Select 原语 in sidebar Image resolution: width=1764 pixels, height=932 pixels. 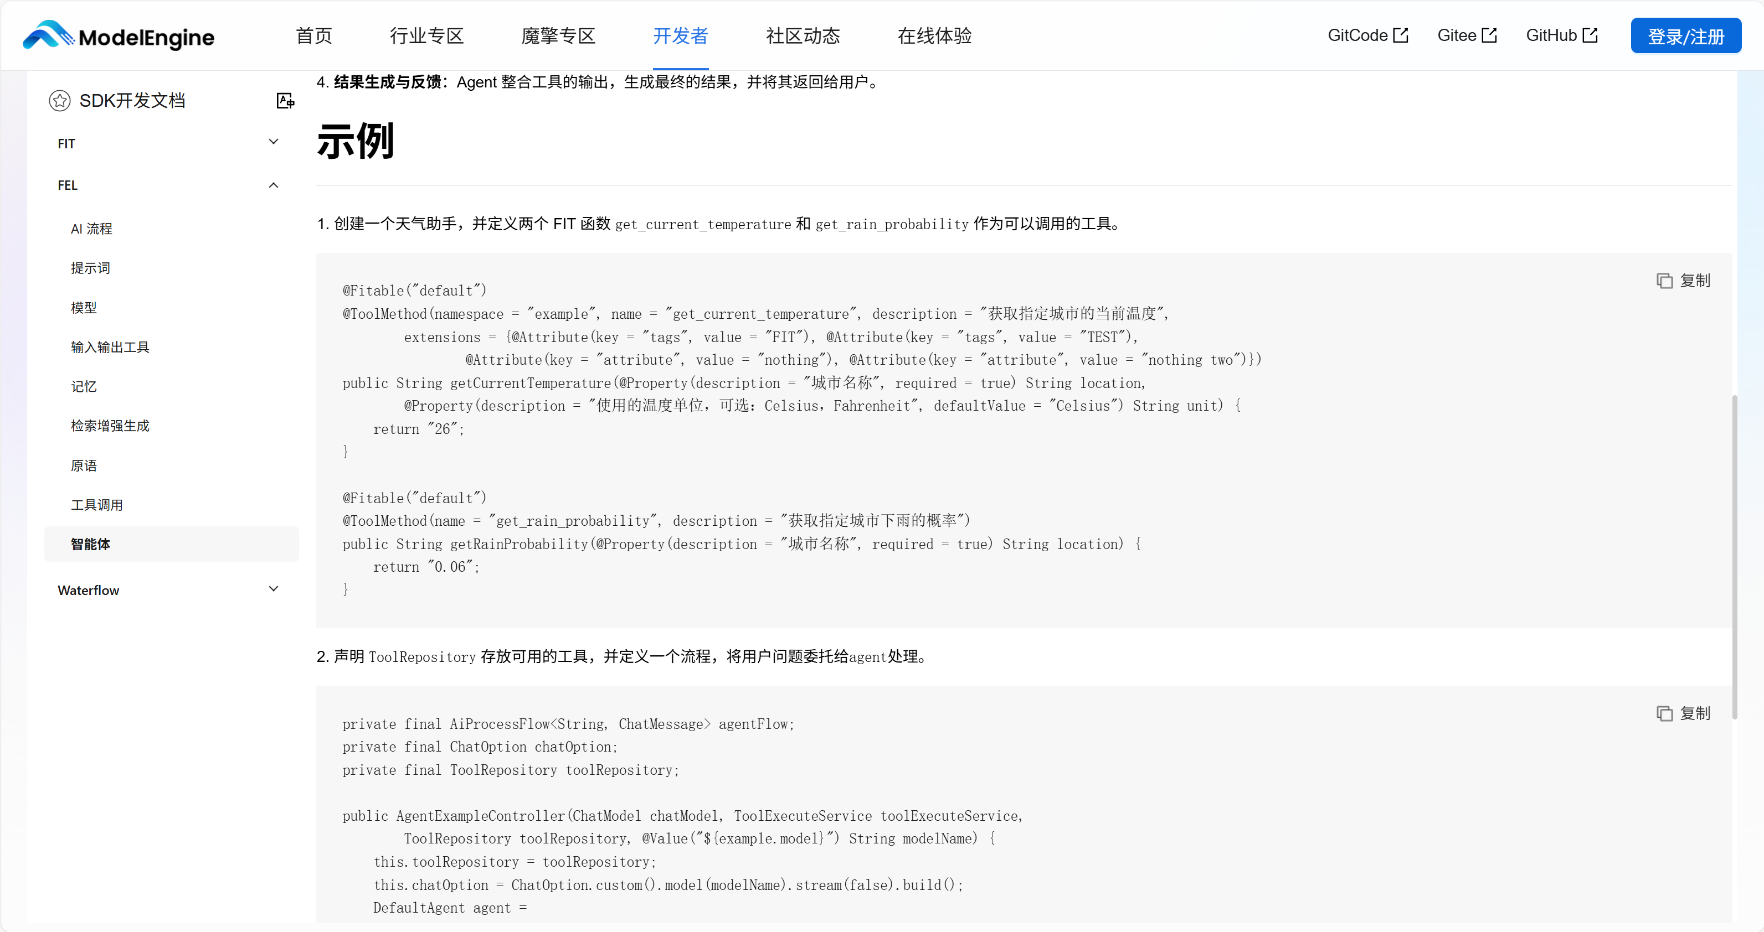tap(84, 465)
